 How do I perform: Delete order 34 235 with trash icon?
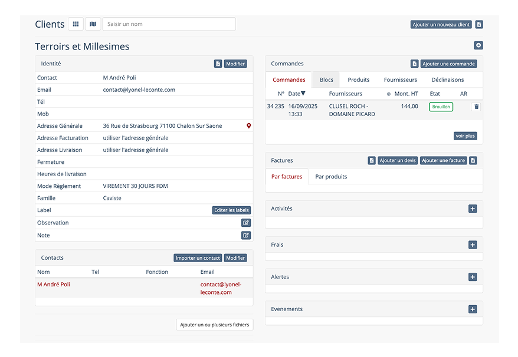pyautogui.click(x=477, y=107)
